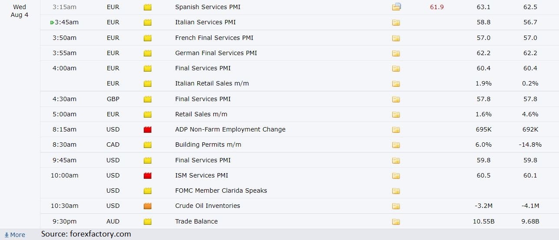Open detail folder for Spanish Services PMI
Viewport: 559px width, 240px height.
(x=396, y=7)
